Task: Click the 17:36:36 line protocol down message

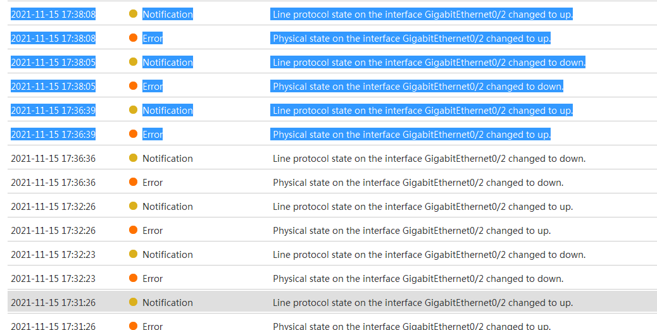Action: 429,158
